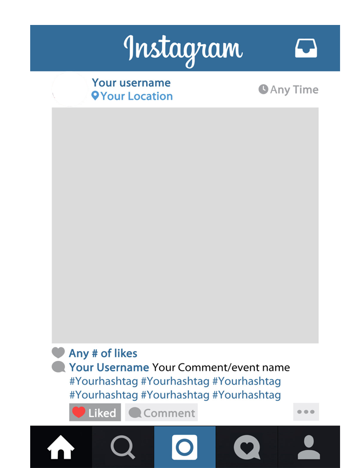Screen dimensions: 364x468
Task: Click the location pin icon
Action: (x=95, y=96)
